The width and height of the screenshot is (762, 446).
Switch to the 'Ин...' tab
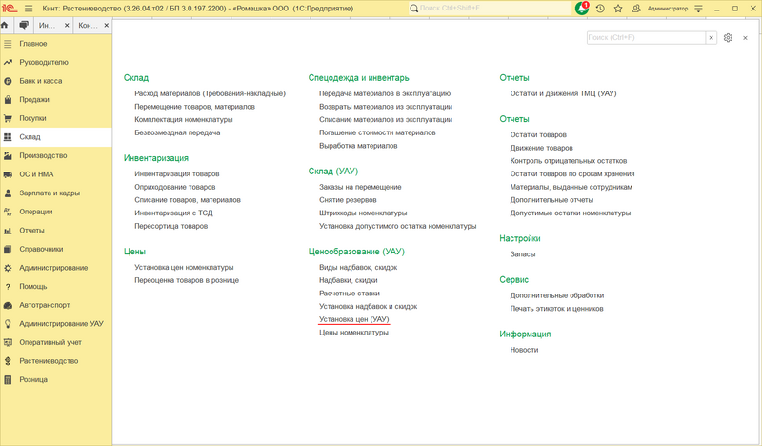[x=48, y=26]
